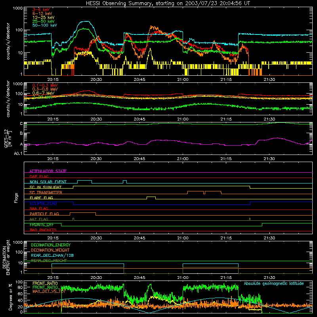Click the DECIMATION ENERGY or weight axis title
This screenshot has height=317, width=317.
click(x=6, y=257)
